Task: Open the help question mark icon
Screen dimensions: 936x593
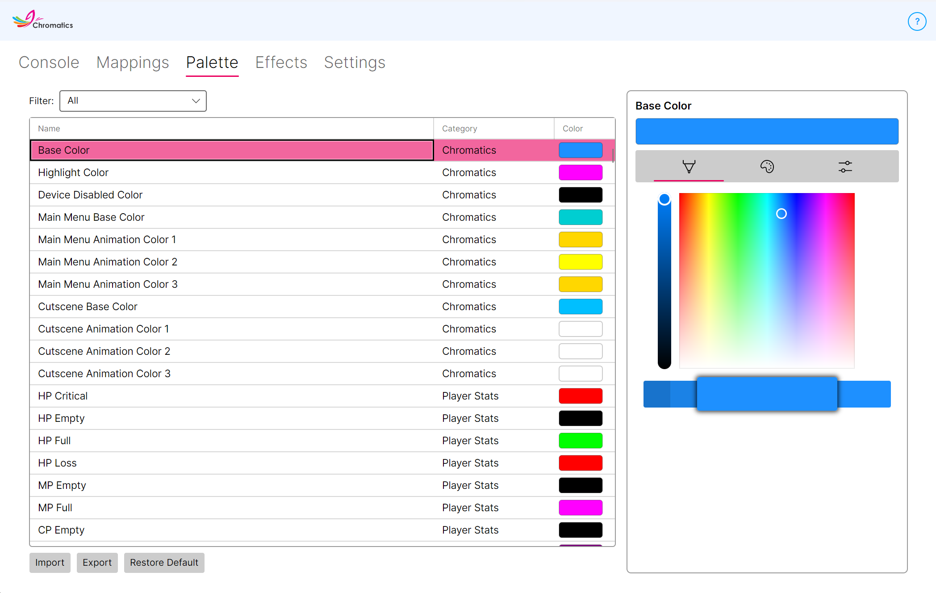Action: point(917,21)
